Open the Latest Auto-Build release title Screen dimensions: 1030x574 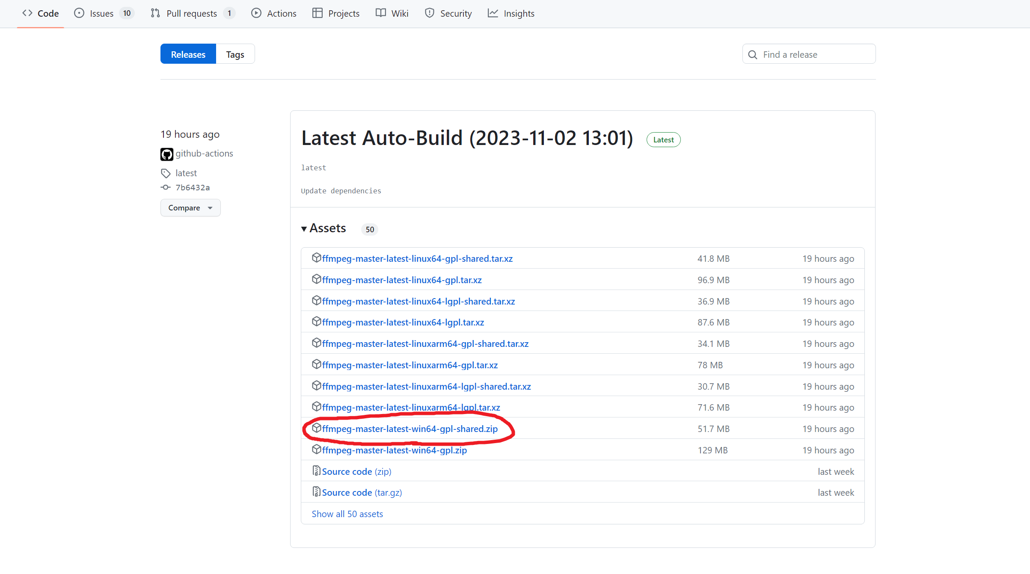pyautogui.click(x=467, y=138)
